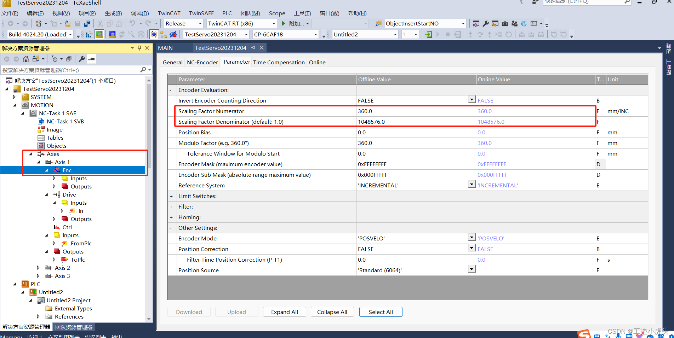The image size is (674, 338).
Task: Click the New Project toolbar icon
Action: 38,24
